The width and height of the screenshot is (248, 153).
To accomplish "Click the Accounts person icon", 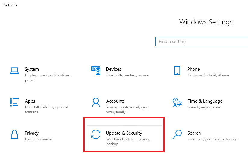I will tap(96, 102).
